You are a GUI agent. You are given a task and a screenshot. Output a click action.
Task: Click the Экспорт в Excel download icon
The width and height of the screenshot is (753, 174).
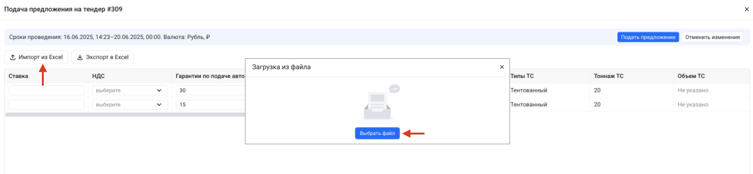tap(80, 57)
